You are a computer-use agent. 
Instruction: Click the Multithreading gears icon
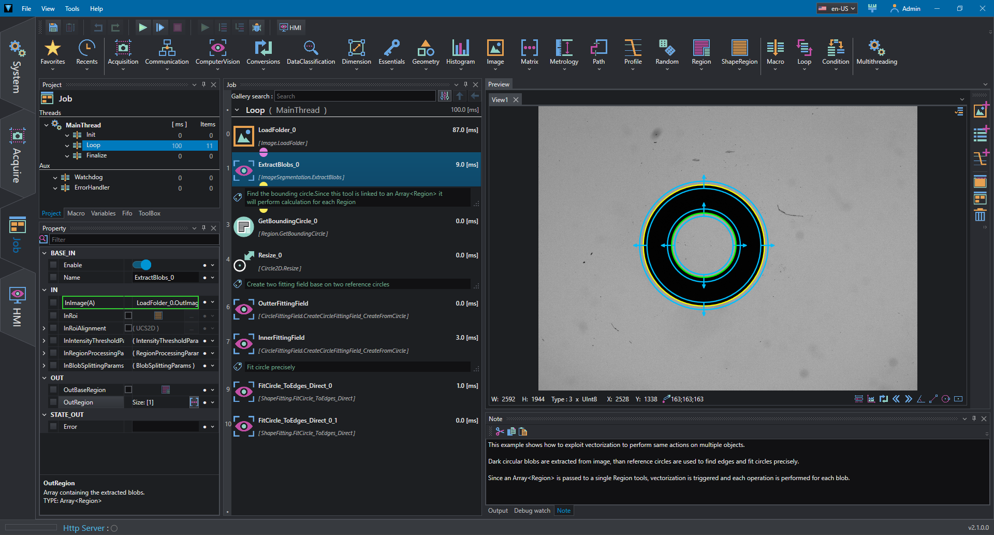click(x=876, y=48)
